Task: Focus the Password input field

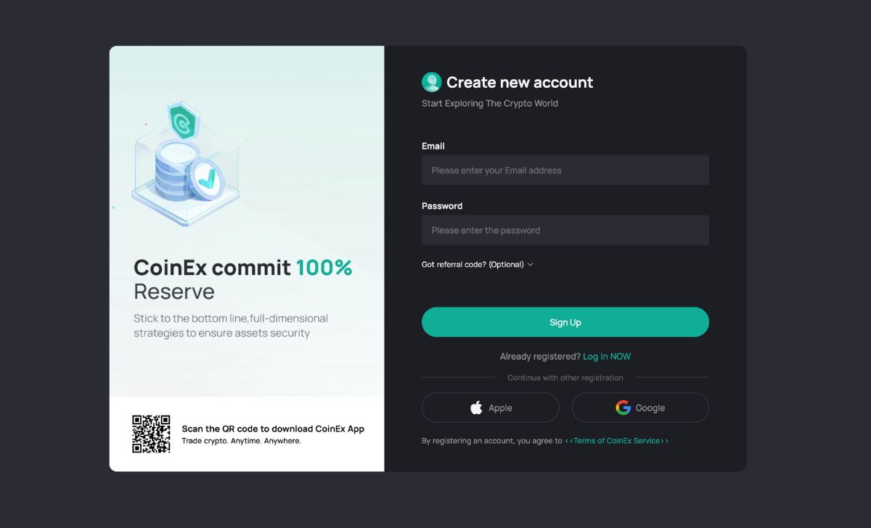Action: click(x=565, y=230)
